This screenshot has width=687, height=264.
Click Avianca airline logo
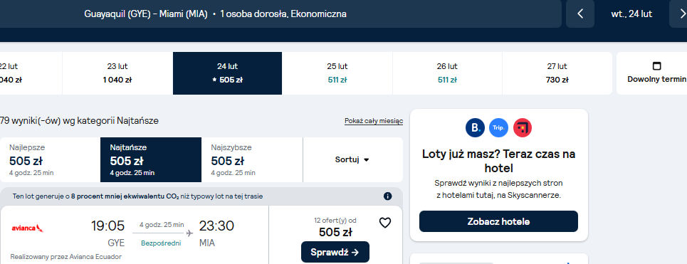point(27,228)
